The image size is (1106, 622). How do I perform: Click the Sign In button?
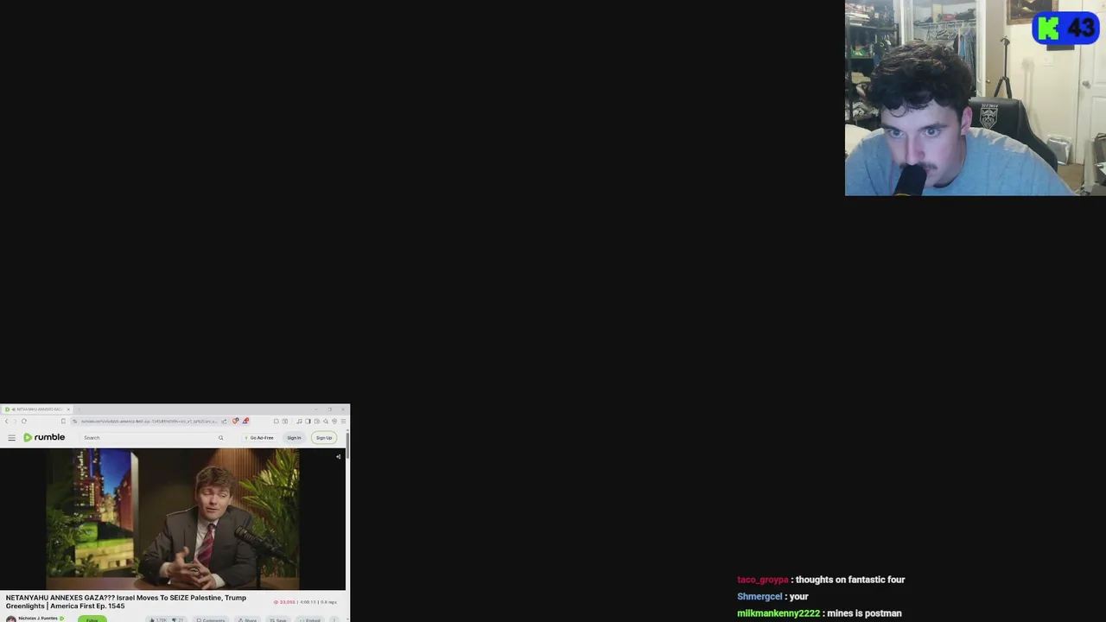(x=294, y=438)
